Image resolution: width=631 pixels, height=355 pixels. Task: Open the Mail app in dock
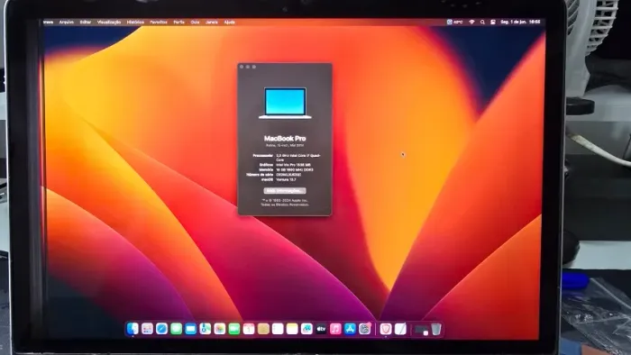[x=191, y=329]
